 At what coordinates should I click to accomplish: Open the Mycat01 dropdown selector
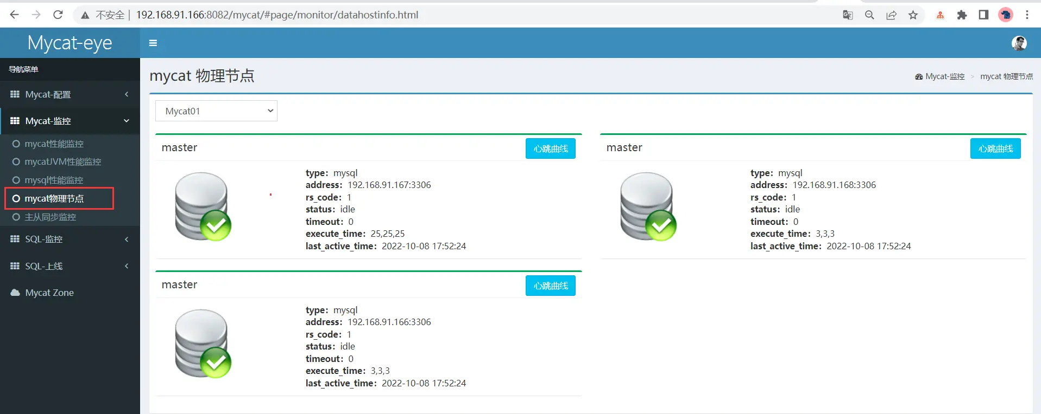click(216, 111)
